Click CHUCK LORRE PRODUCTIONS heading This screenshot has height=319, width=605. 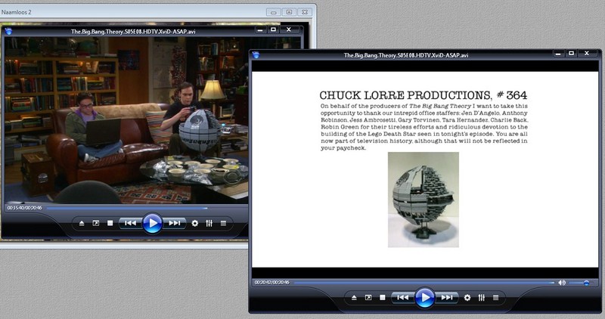coord(423,95)
